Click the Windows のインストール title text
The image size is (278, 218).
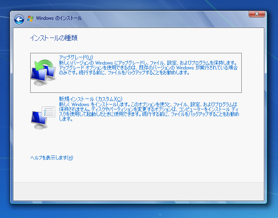(x=59, y=18)
